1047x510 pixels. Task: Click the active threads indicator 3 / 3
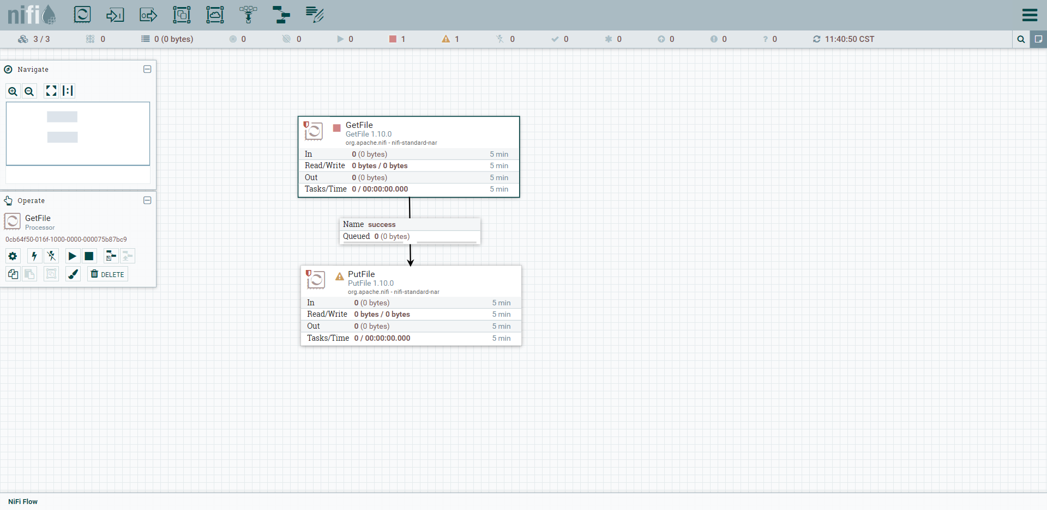coord(34,39)
